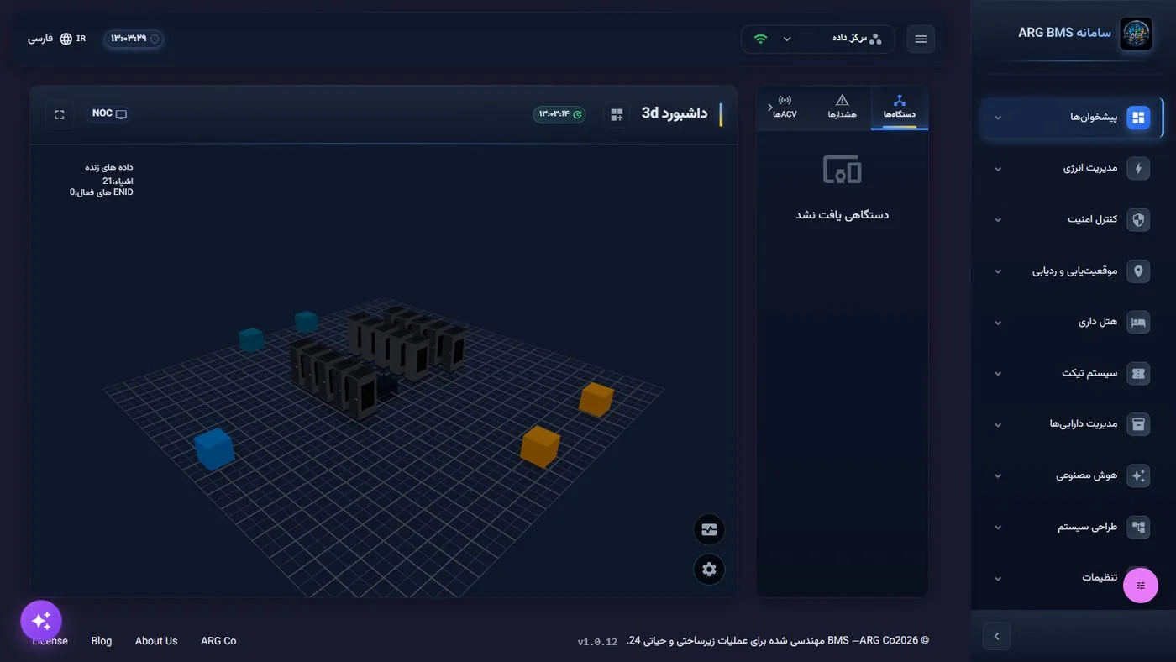Click the طراحی سیستم diagram icon
This screenshot has height=662, width=1176.
(1138, 528)
